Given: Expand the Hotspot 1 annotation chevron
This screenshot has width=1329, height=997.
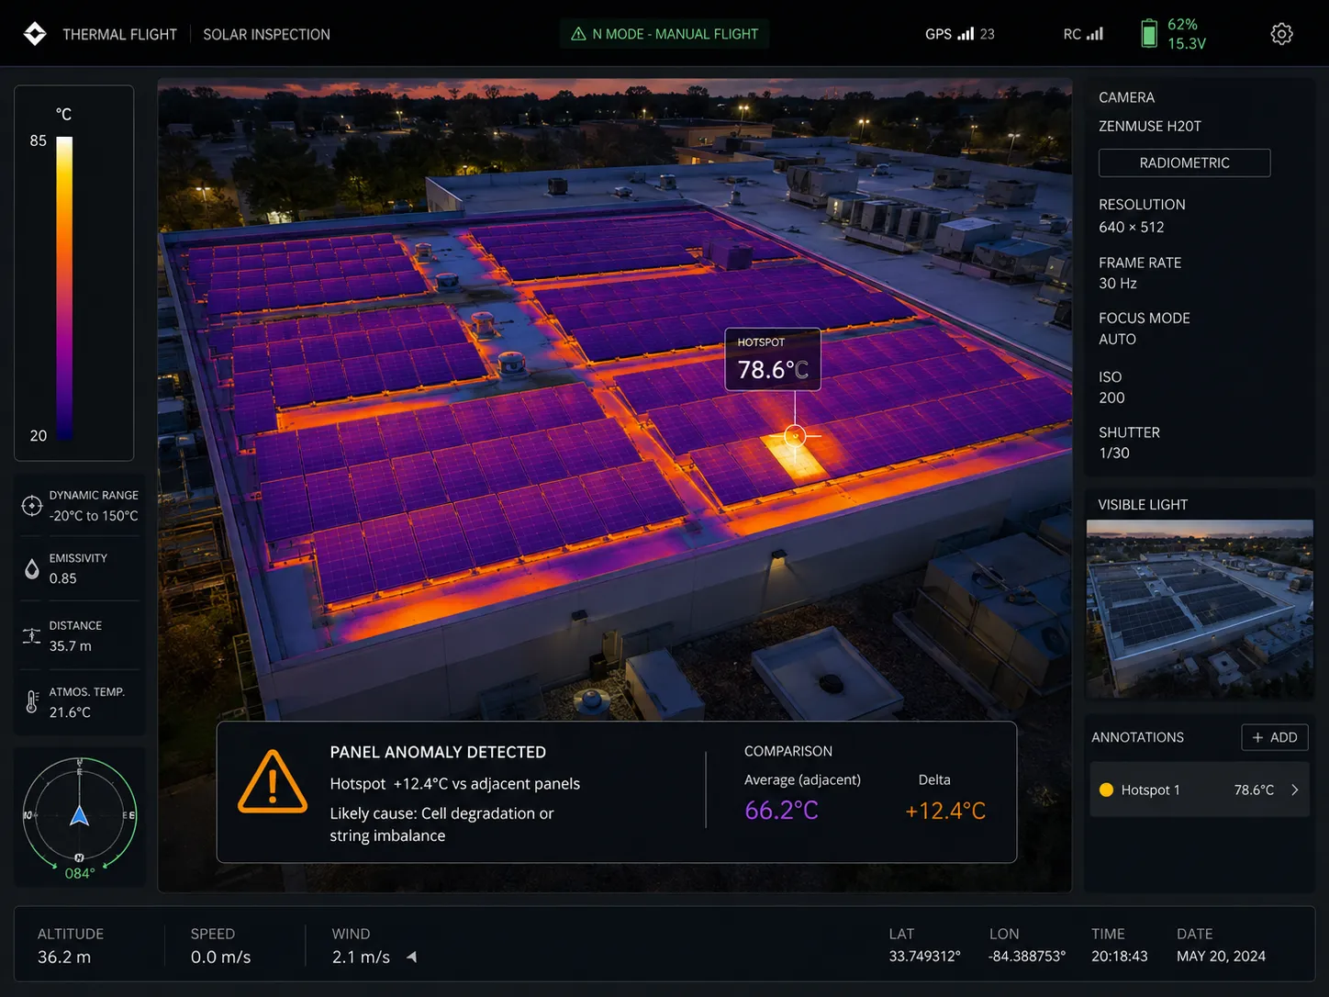Looking at the screenshot, I should tap(1294, 790).
